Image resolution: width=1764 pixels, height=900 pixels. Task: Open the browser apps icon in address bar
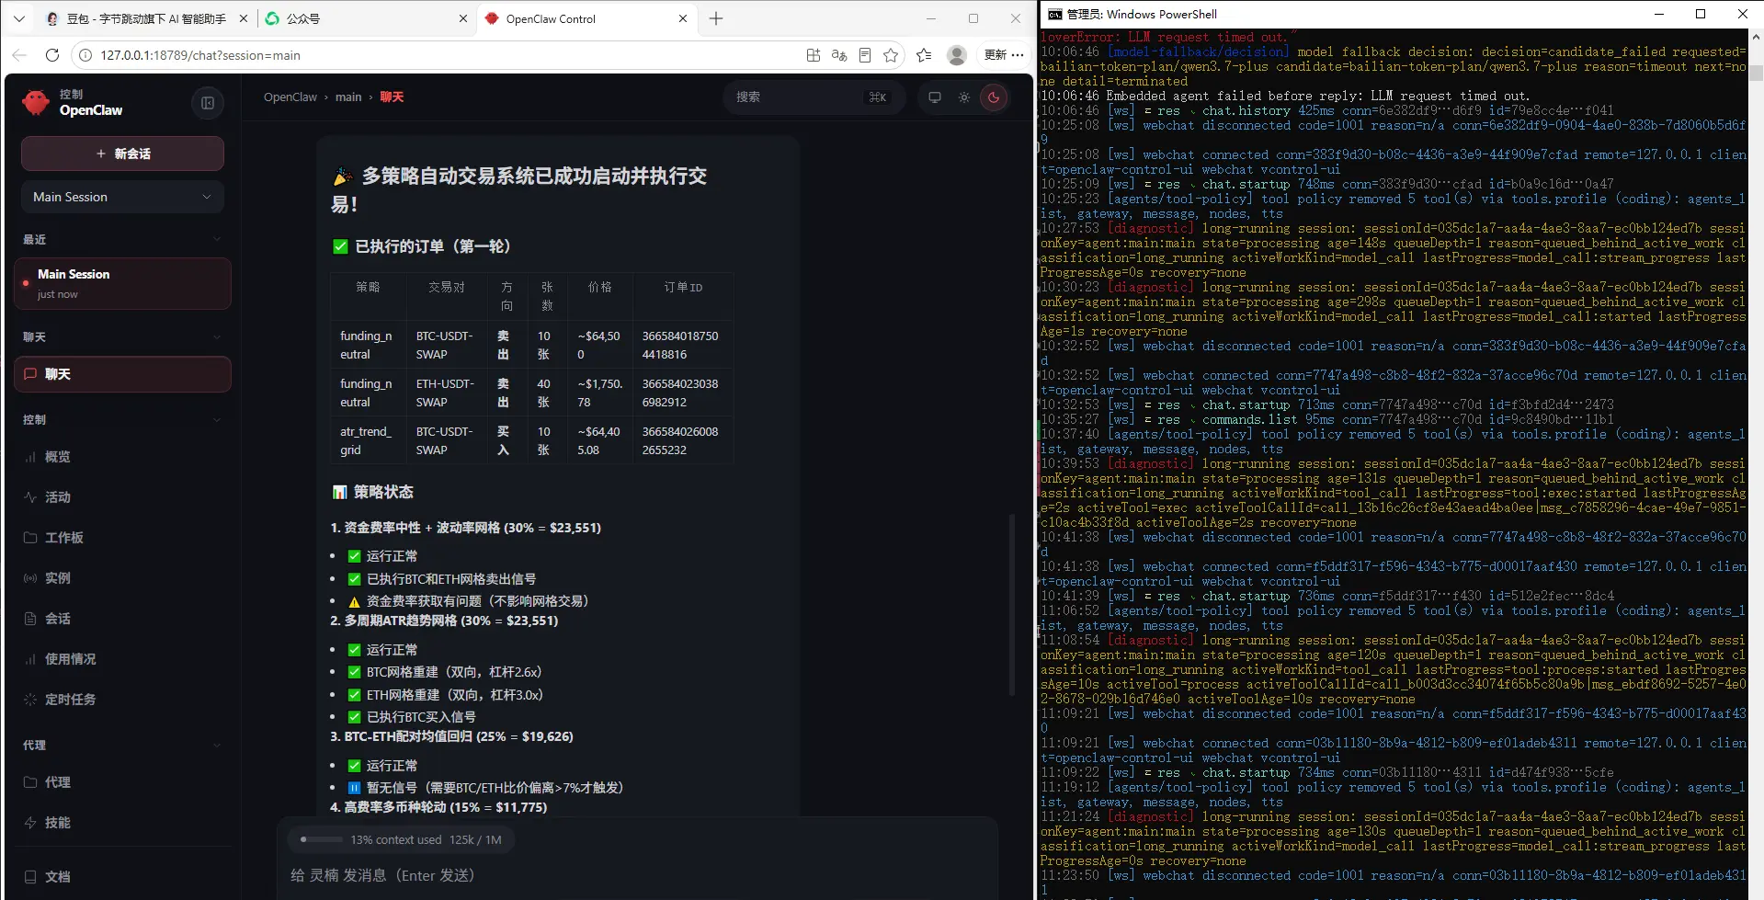(x=813, y=55)
